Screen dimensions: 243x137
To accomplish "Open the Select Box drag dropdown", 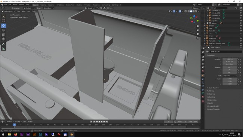I will 49,8.
